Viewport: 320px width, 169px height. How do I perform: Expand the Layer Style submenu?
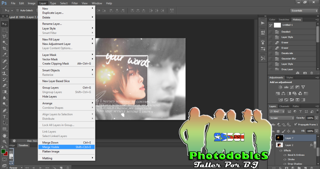coord(67,29)
